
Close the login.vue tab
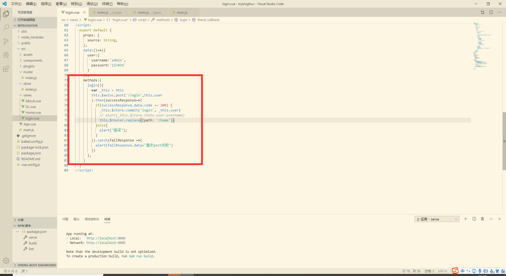84,12
